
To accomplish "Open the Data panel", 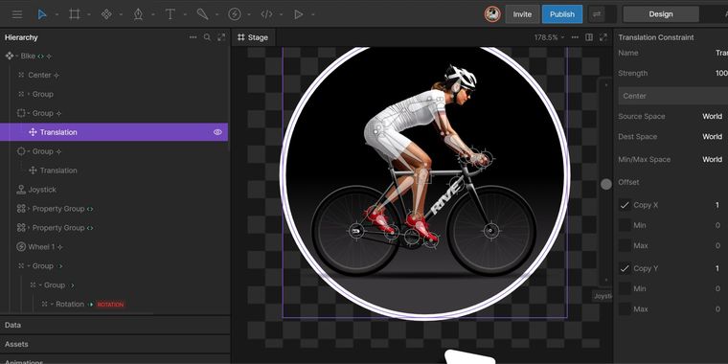I will pyautogui.click(x=115, y=326).
